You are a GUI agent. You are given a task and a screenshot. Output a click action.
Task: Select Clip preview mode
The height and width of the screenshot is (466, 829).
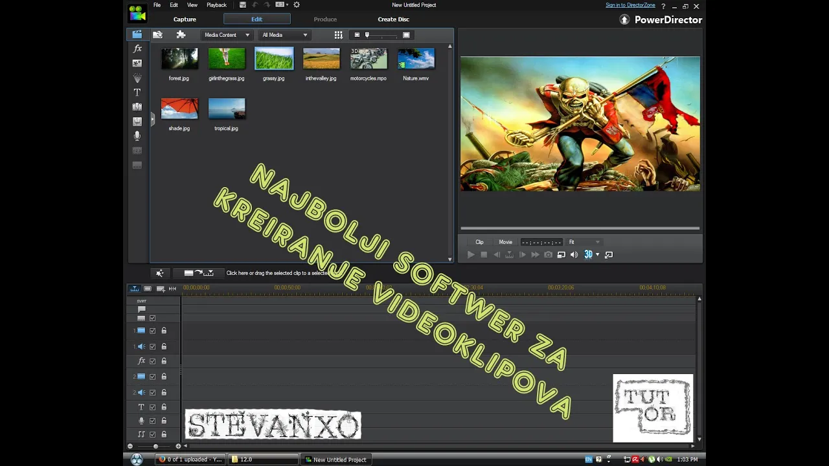[479, 242]
